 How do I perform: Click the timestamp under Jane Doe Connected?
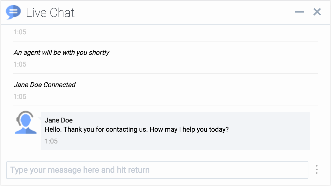click(20, 97)
